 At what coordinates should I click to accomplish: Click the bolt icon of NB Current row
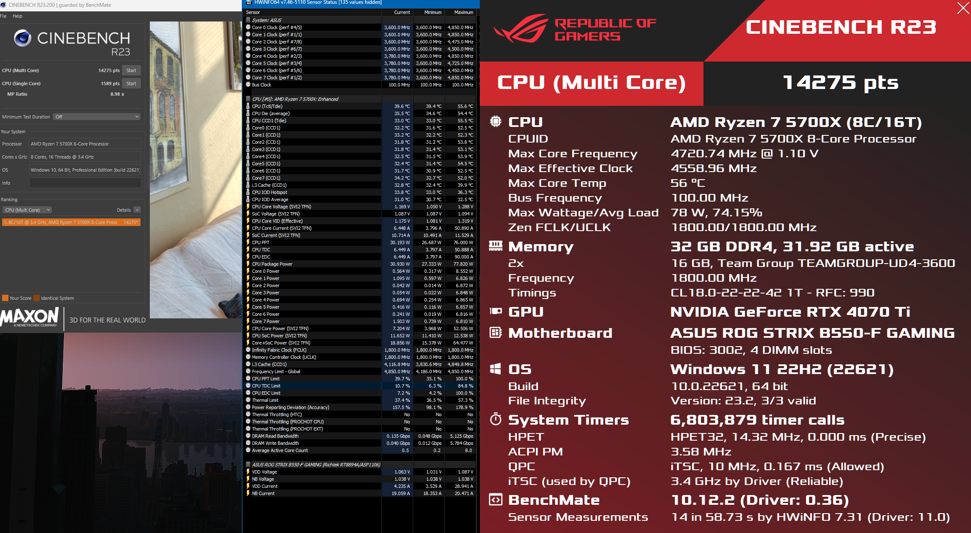click(x=248, y=493)
